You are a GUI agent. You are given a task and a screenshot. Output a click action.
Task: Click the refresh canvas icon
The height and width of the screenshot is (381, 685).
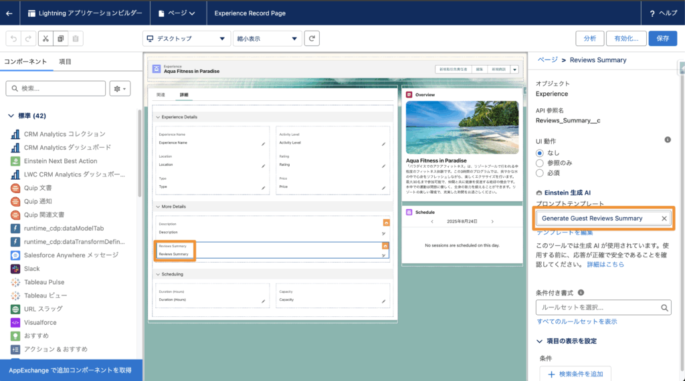click(x=312, y=38)
